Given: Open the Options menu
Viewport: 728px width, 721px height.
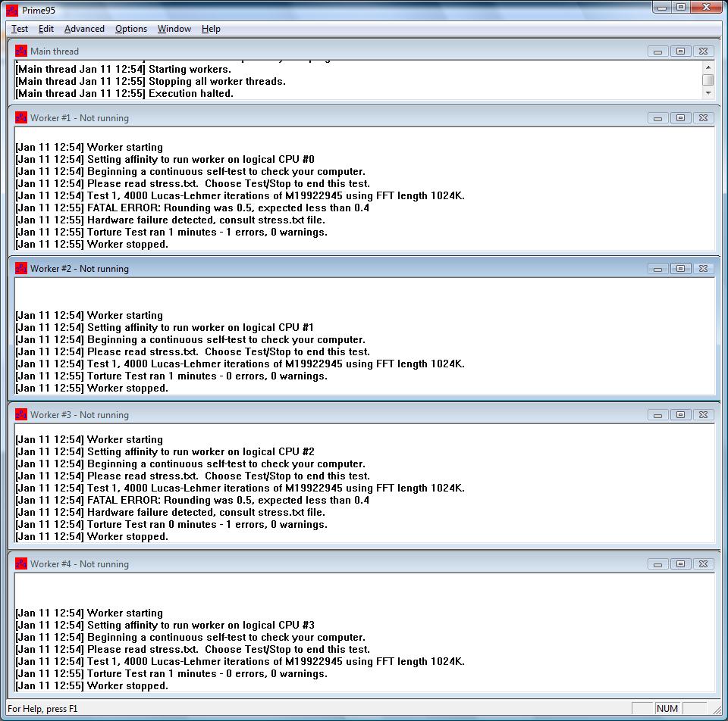Looking at the screenshot, I should tap(131, 29).
